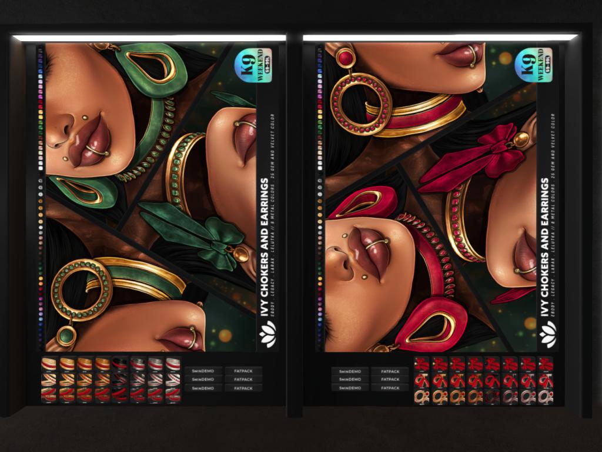Viewport: 602px width, 452px height.
Task: Select the first red bow thumbnail in the right vendor's top row
Action: point(422,365)
